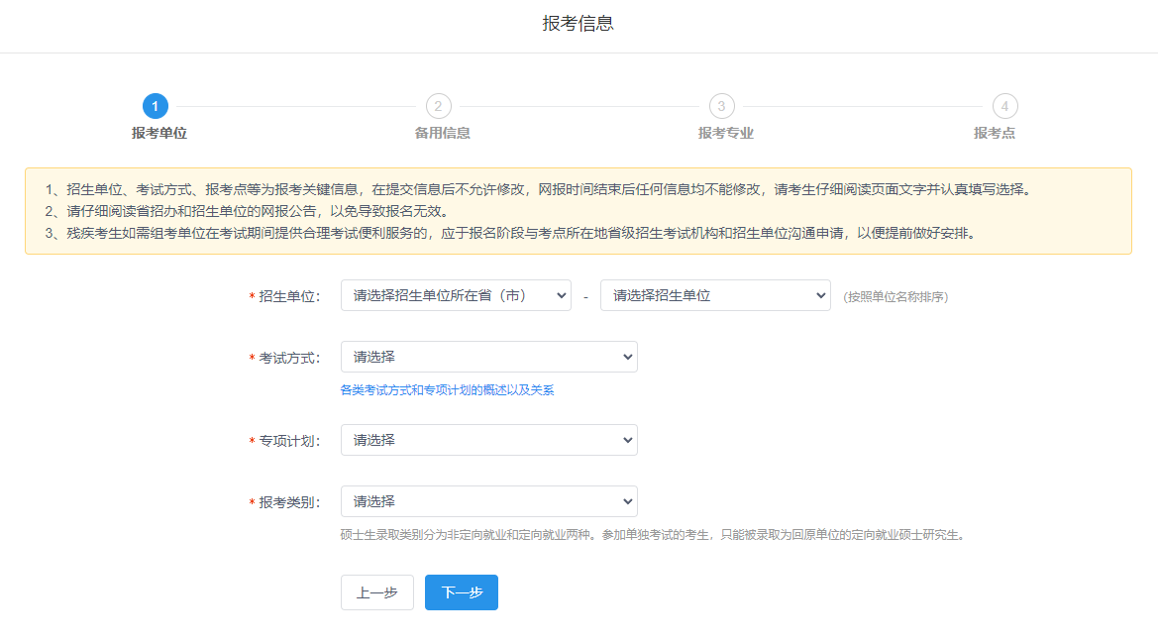Open the 报考类别 dropdown

[x=488, y=501]
